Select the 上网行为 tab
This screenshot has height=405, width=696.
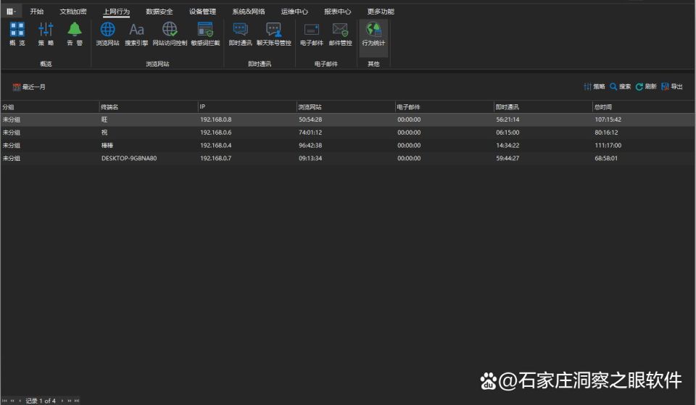tap(116, 12)
